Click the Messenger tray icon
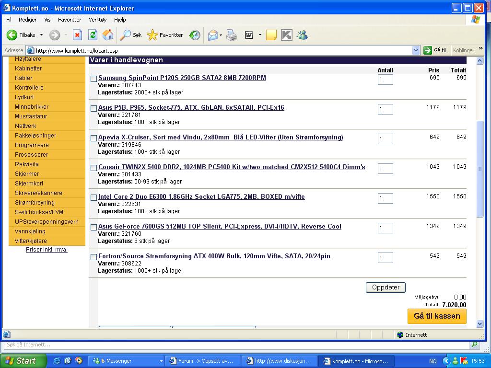 click(x=456, y=361)
